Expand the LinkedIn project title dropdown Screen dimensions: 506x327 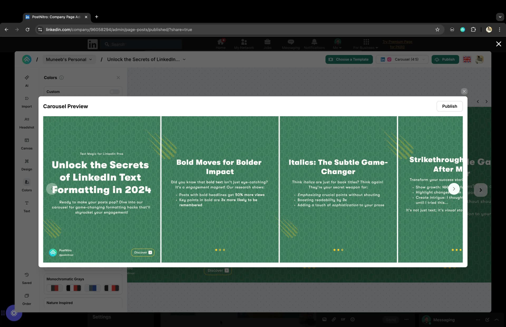184,59
